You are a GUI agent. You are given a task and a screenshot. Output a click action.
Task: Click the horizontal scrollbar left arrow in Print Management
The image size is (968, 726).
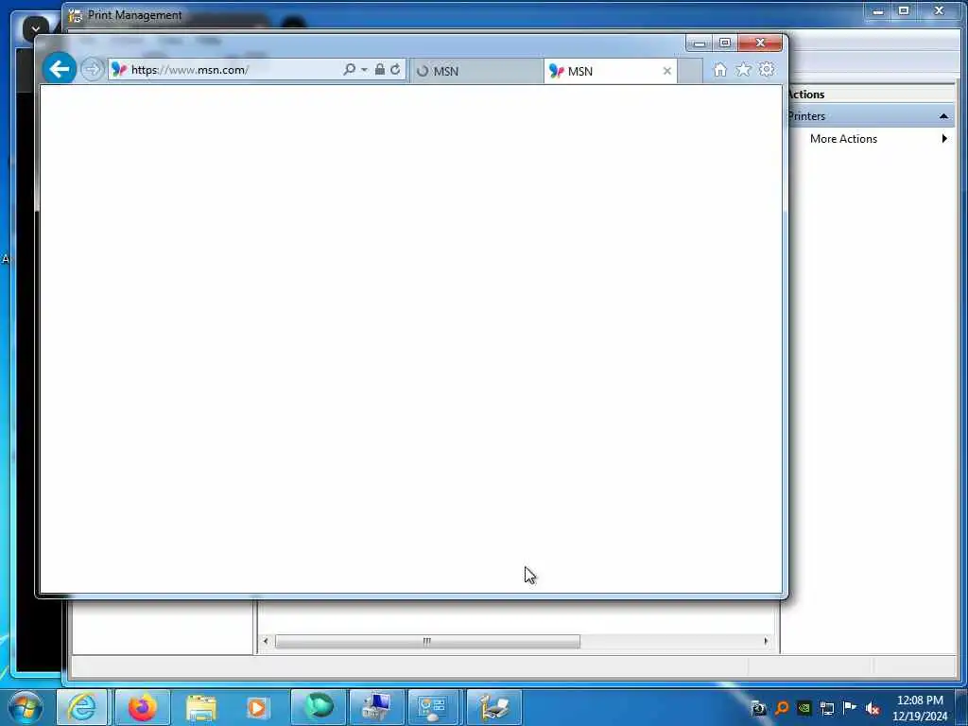click(x=266, y=642)
